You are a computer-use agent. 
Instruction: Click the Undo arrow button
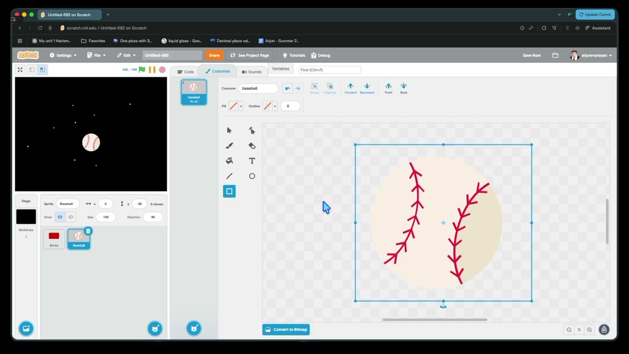pyautogui.click(x=287, y=88)
